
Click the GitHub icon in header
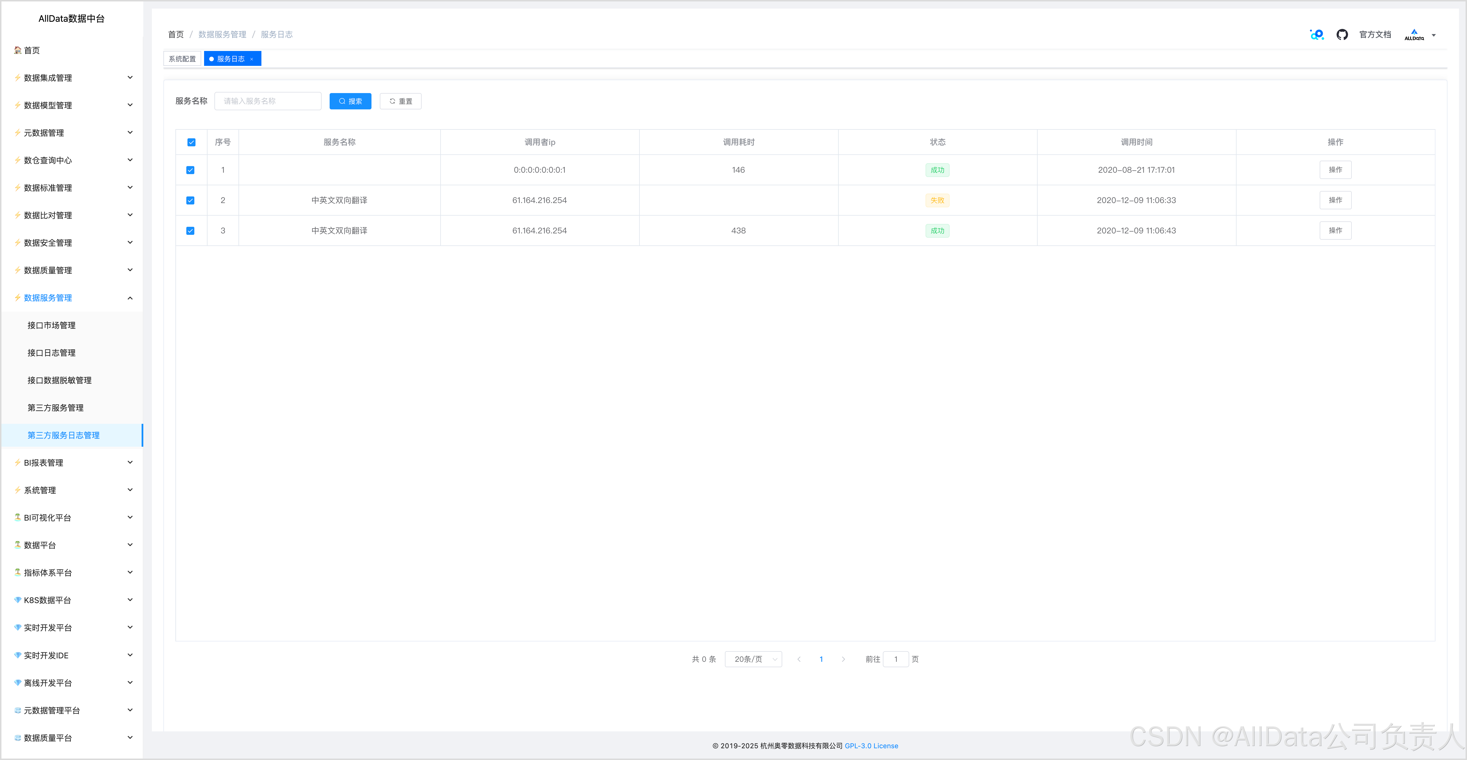pos(1342,35)
